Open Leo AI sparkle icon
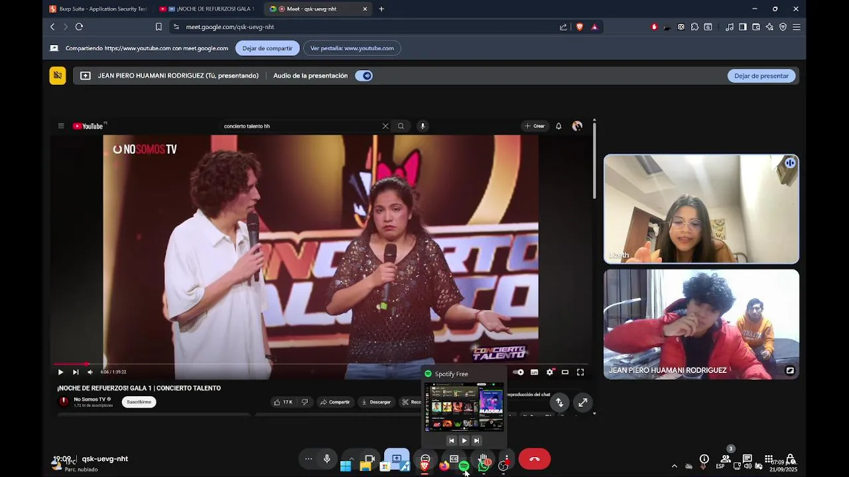 pyautogui.click(x=769, y=26)
